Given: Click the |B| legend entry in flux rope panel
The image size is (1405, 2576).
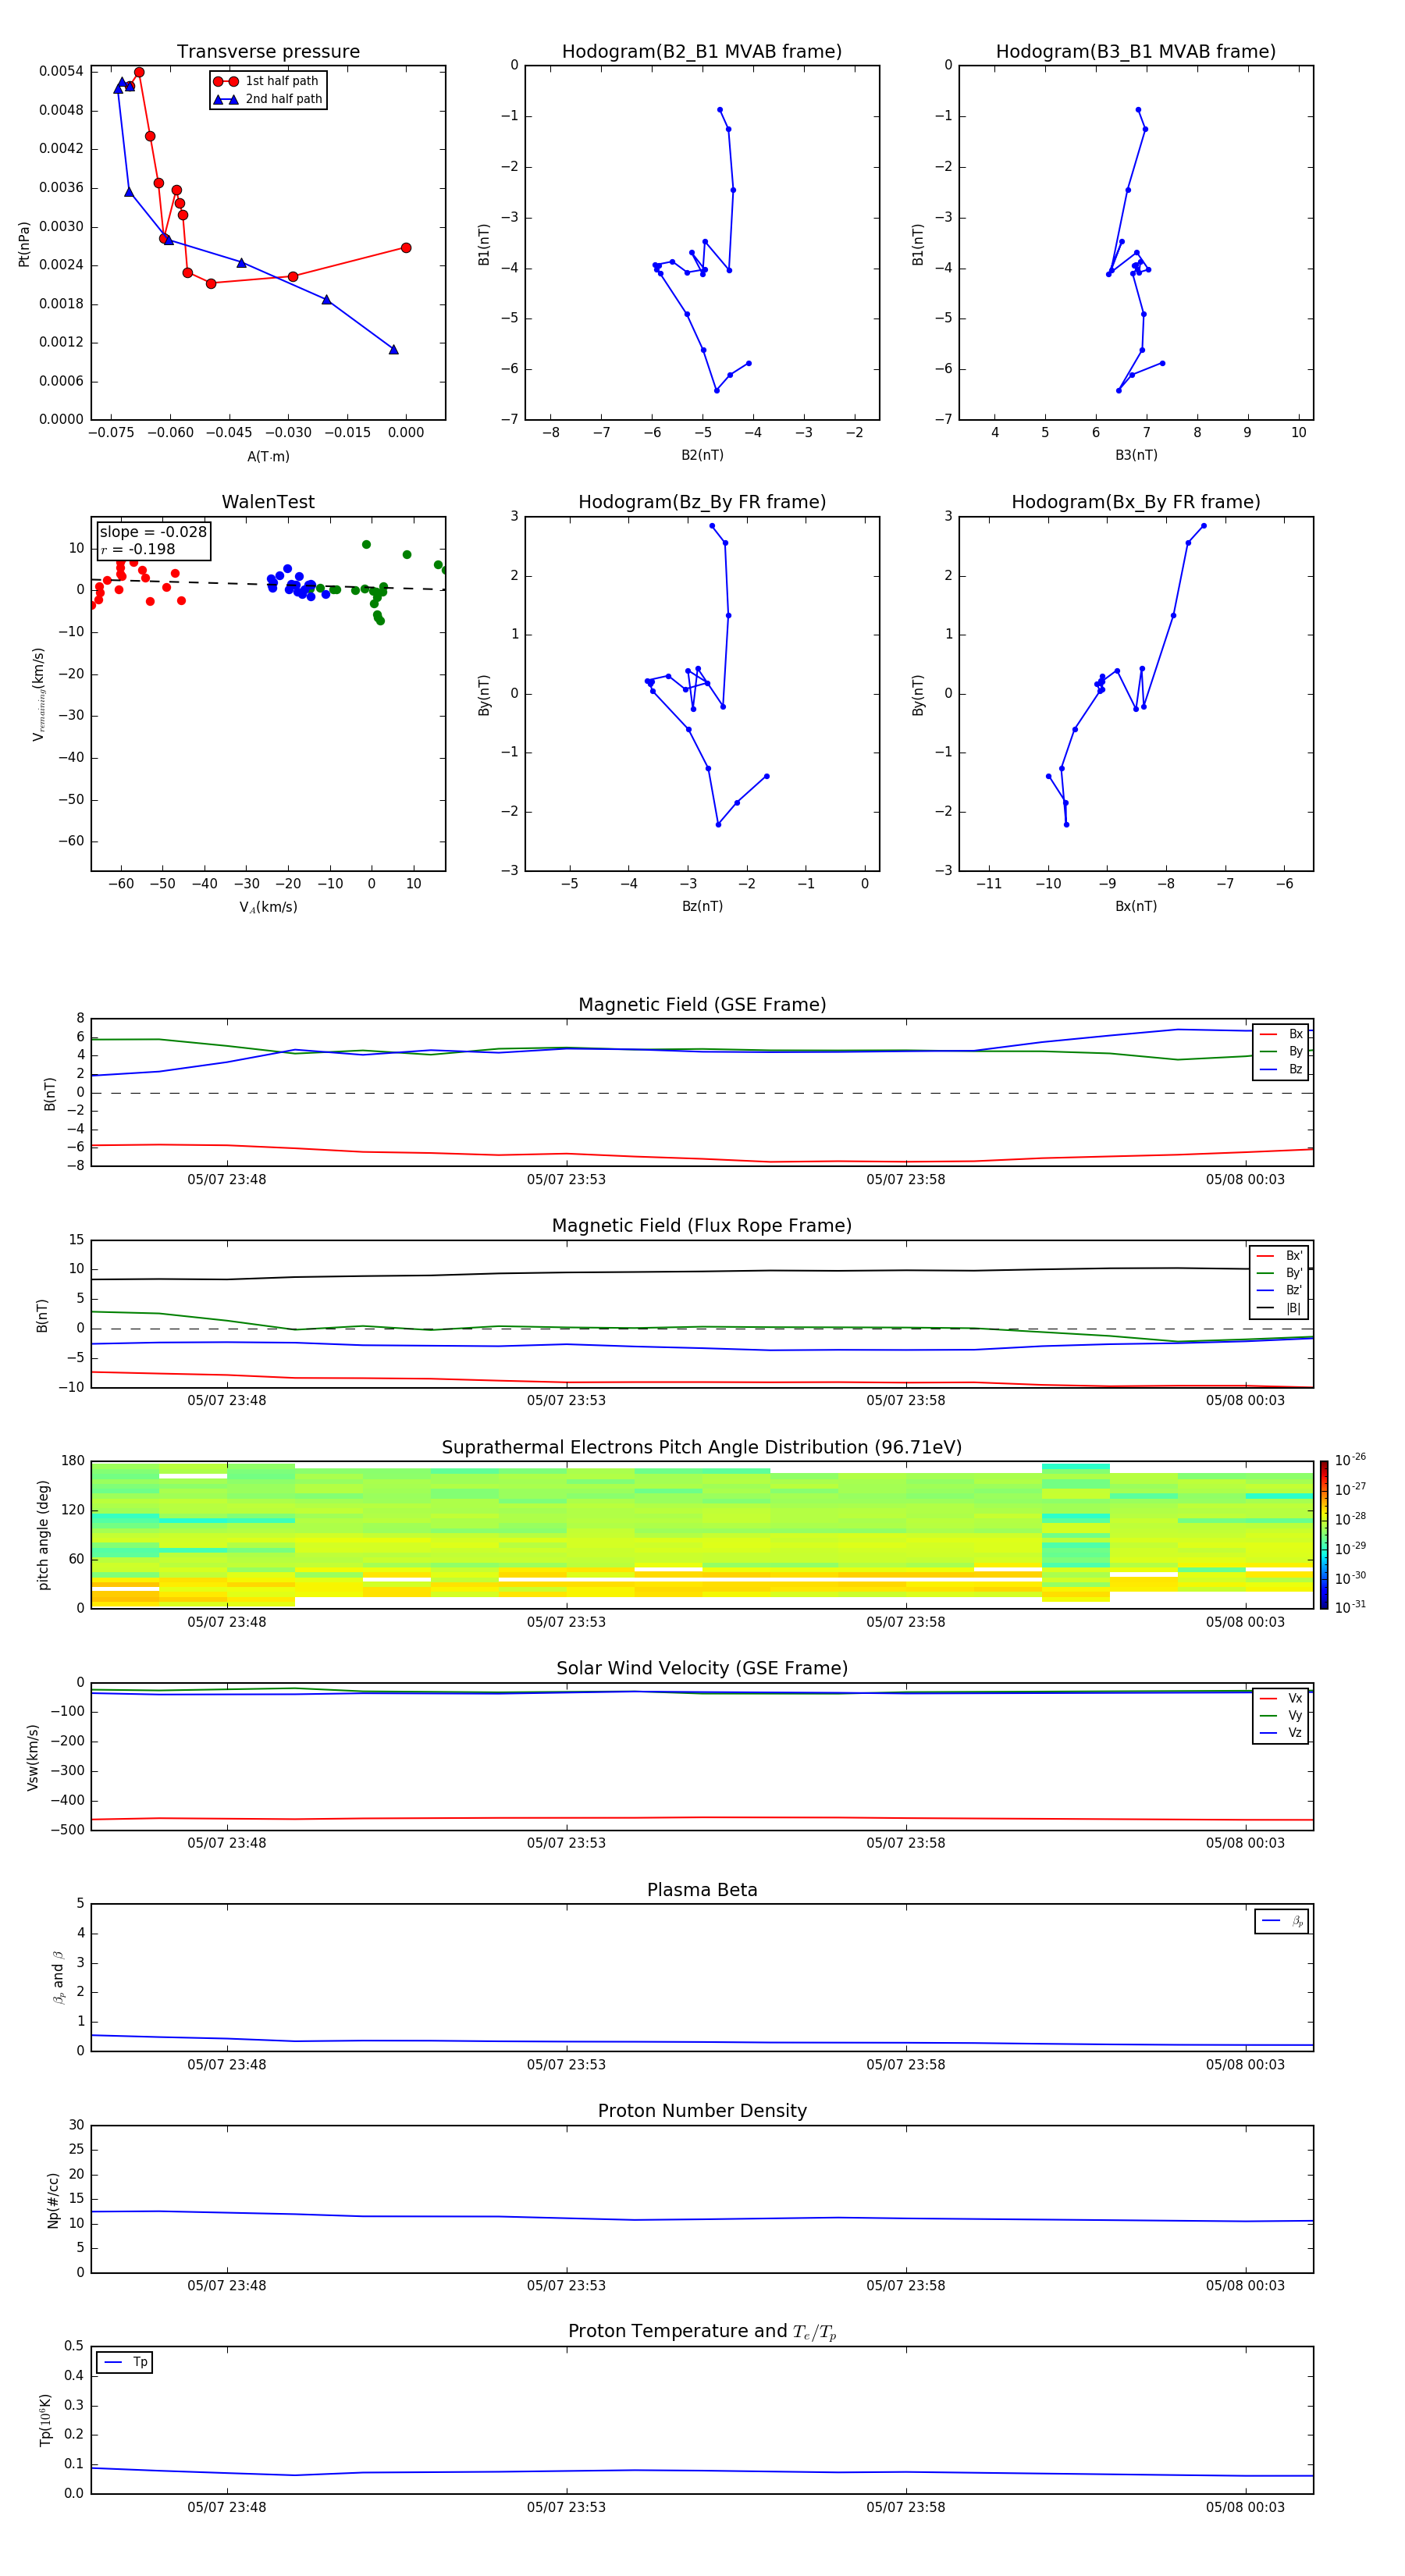Looking at the screenshot, I should click(1279, 1308).
